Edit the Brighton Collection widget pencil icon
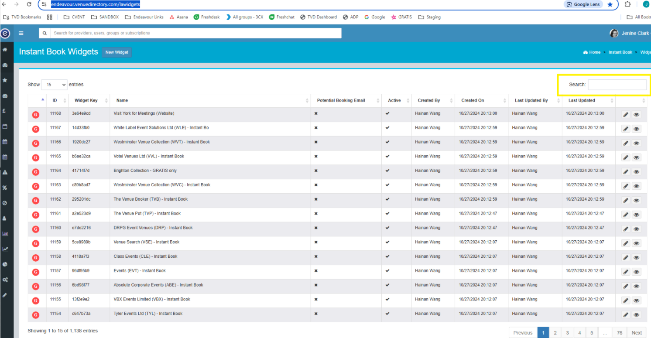The height and width of the screenshot is (338, 651). coord(626,172)
